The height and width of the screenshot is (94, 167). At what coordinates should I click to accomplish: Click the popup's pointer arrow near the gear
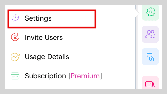coord(137,13)
